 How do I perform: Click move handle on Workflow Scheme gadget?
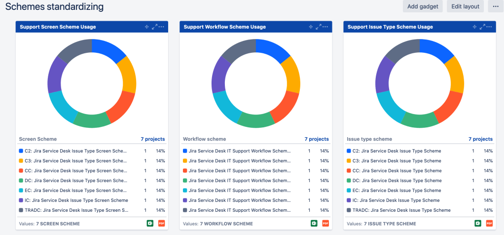coord(311,27)
